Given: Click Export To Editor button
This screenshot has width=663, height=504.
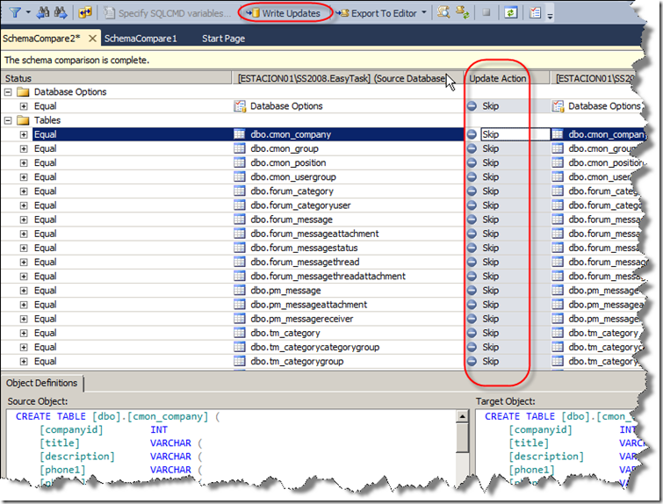Looking at the screenshot, I should coord(378,13).
